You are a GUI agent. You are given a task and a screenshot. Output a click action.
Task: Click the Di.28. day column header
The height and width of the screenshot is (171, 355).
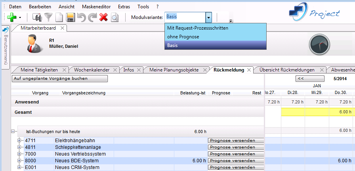[x=293, y=93]
